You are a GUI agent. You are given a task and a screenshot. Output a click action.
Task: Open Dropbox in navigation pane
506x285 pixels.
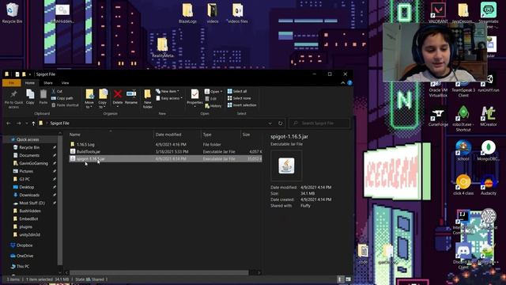click(x=25, y=245)
